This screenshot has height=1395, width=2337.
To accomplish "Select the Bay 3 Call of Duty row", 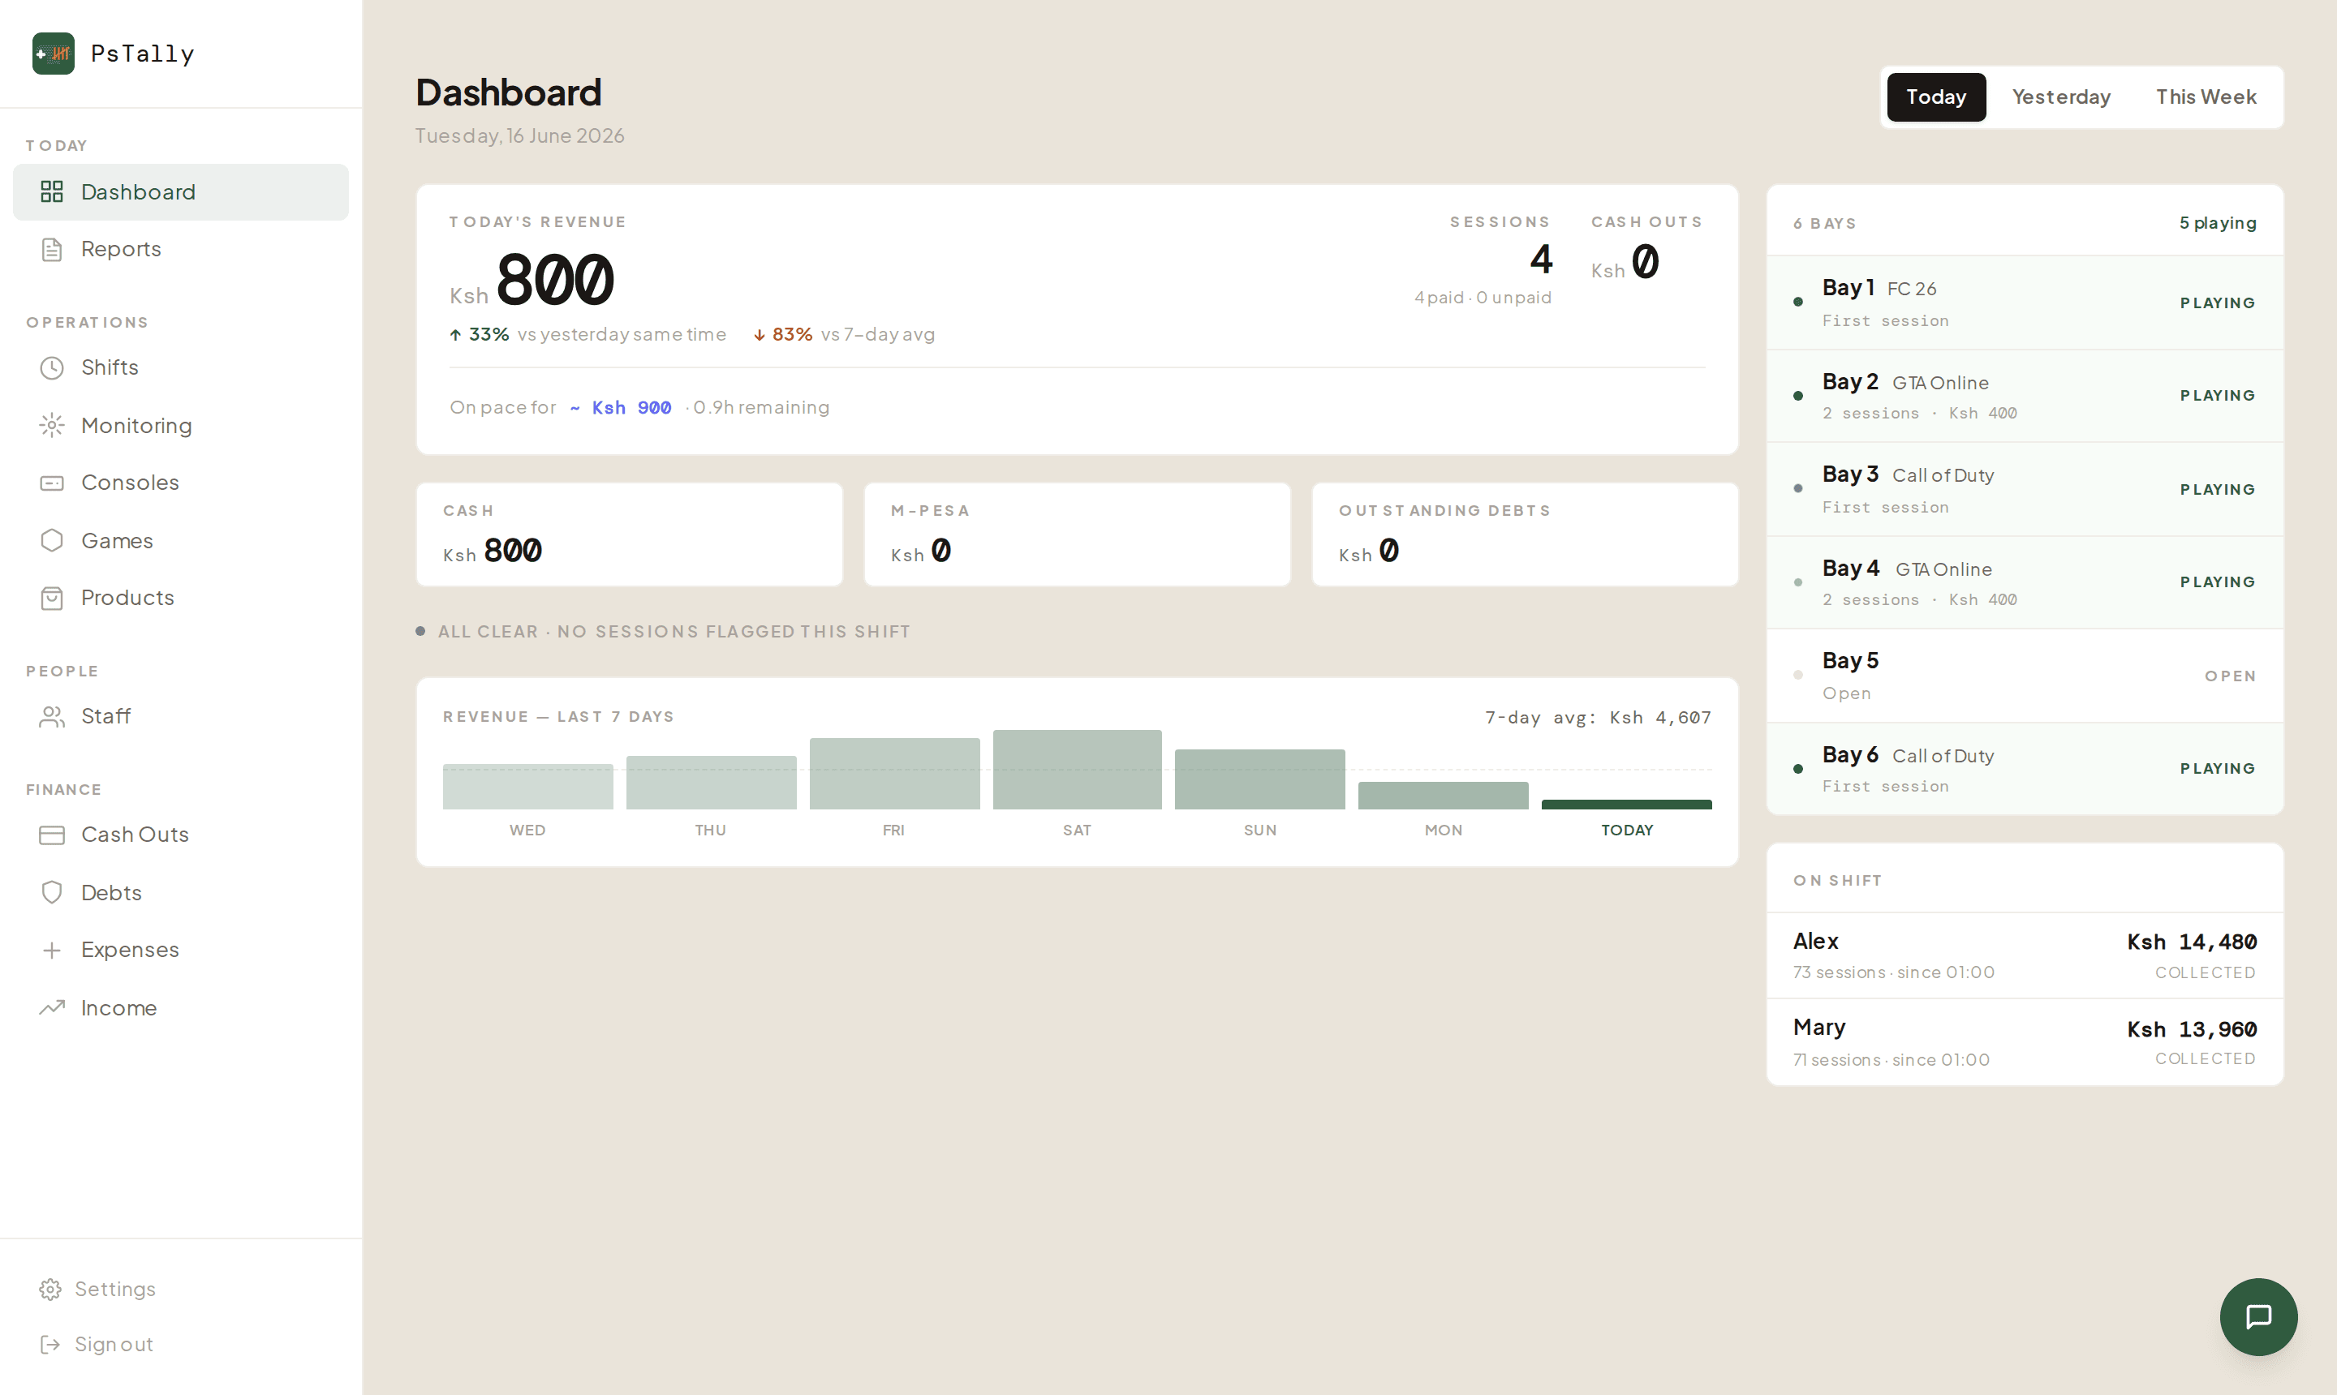I will pos(2025,489).
